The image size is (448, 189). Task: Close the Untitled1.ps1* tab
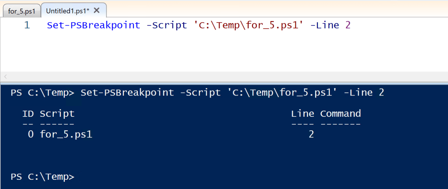[x=96, y=10]
